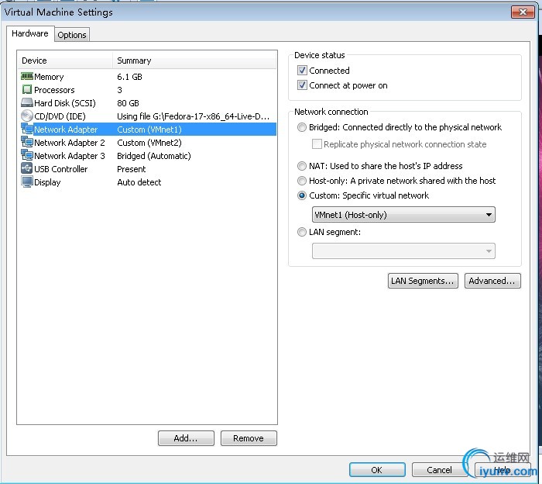
Task: Click the USB Controller icon
Action: pos(27,168)
